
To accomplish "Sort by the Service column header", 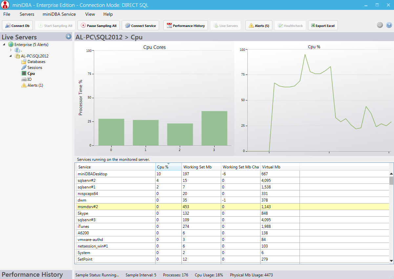I will tap(115, 167).
